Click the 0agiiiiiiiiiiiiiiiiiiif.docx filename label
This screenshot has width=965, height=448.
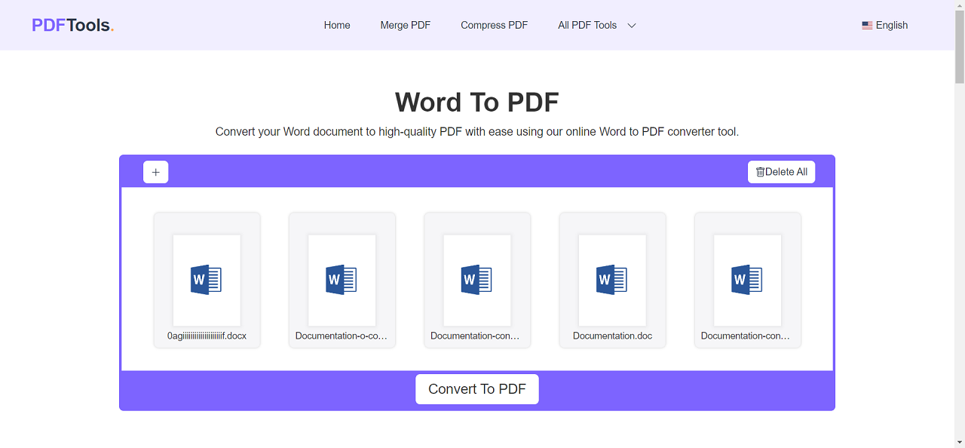pyautogui.click(x=207, y=336)
